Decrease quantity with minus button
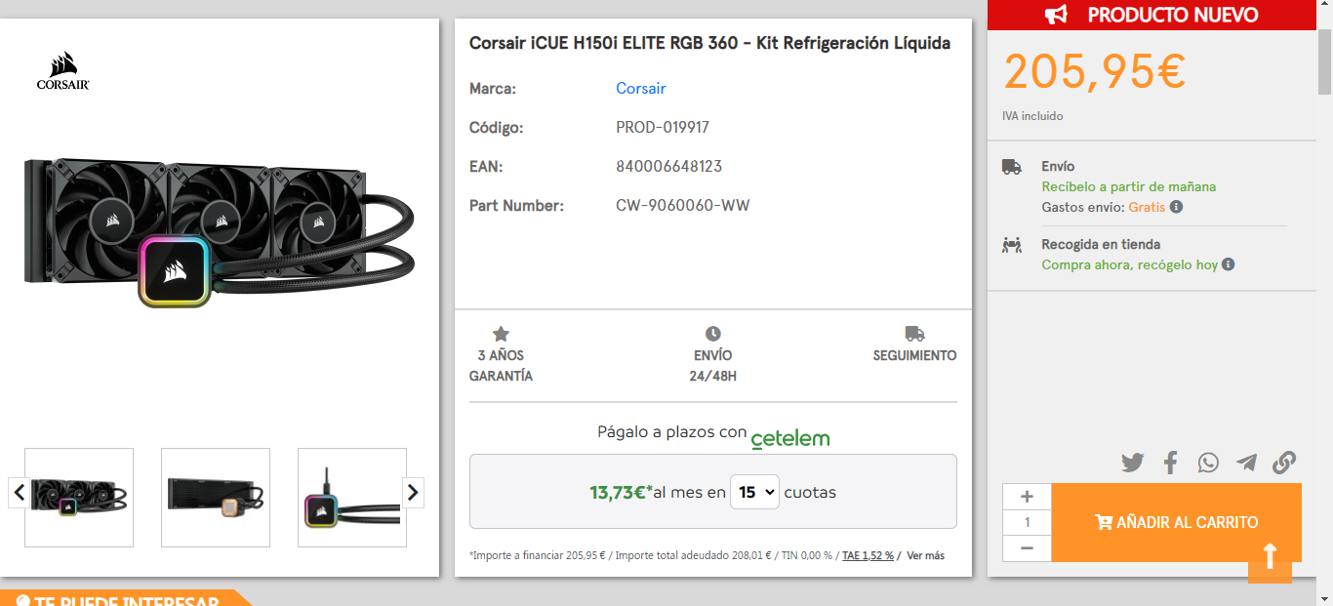Image resolution: width=1333 pixels, height=606 pixels. point(1027,548)
